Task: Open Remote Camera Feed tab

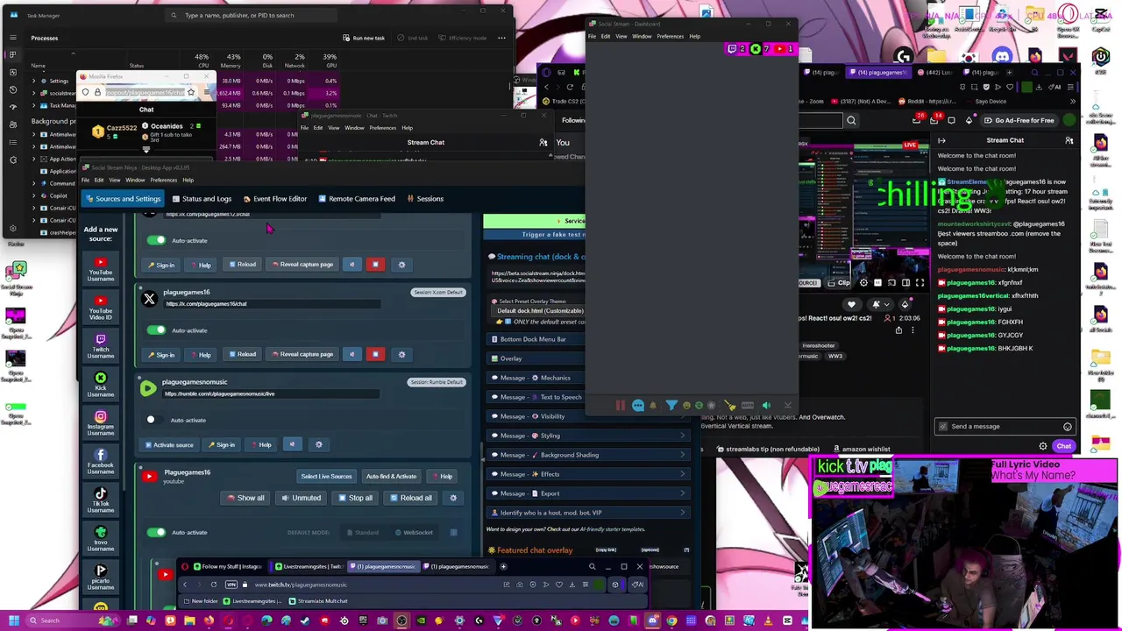Action: pos(357,199)
